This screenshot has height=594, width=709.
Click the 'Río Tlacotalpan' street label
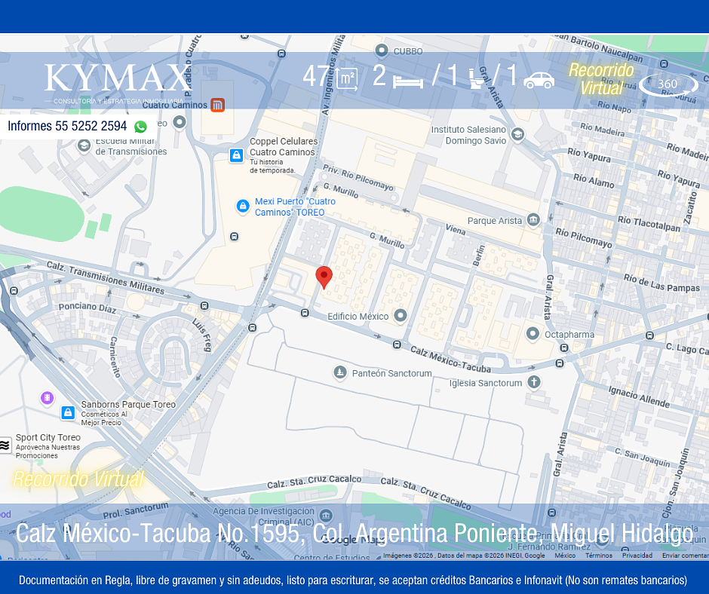pos(649,223)
